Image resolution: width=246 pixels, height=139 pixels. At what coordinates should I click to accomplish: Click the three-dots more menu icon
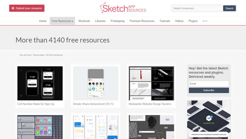point(205,21)
